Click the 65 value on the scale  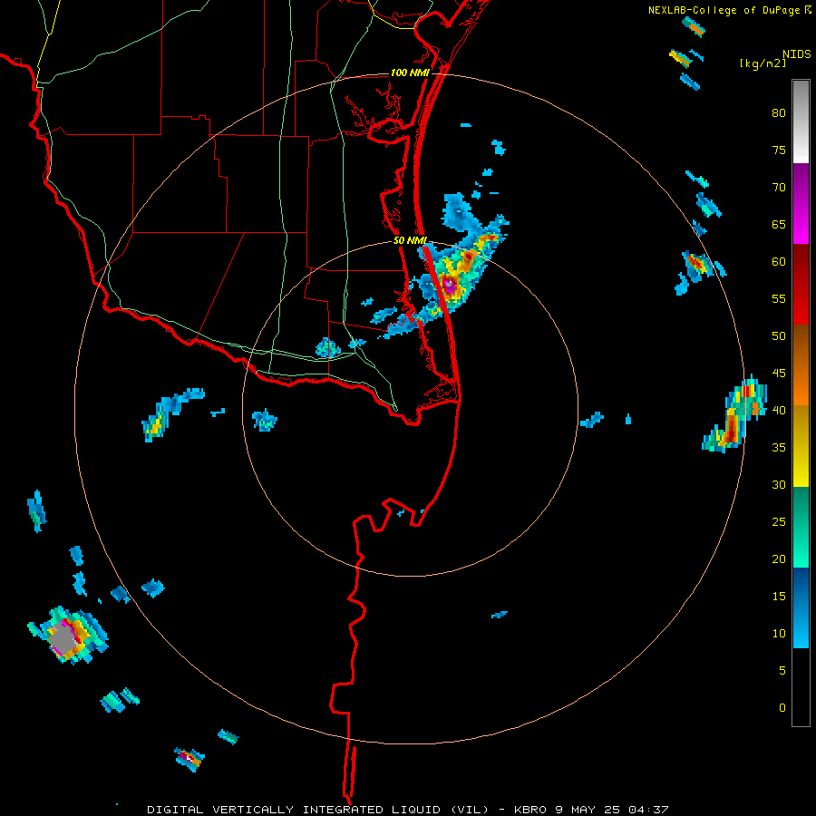coord(779,225)
